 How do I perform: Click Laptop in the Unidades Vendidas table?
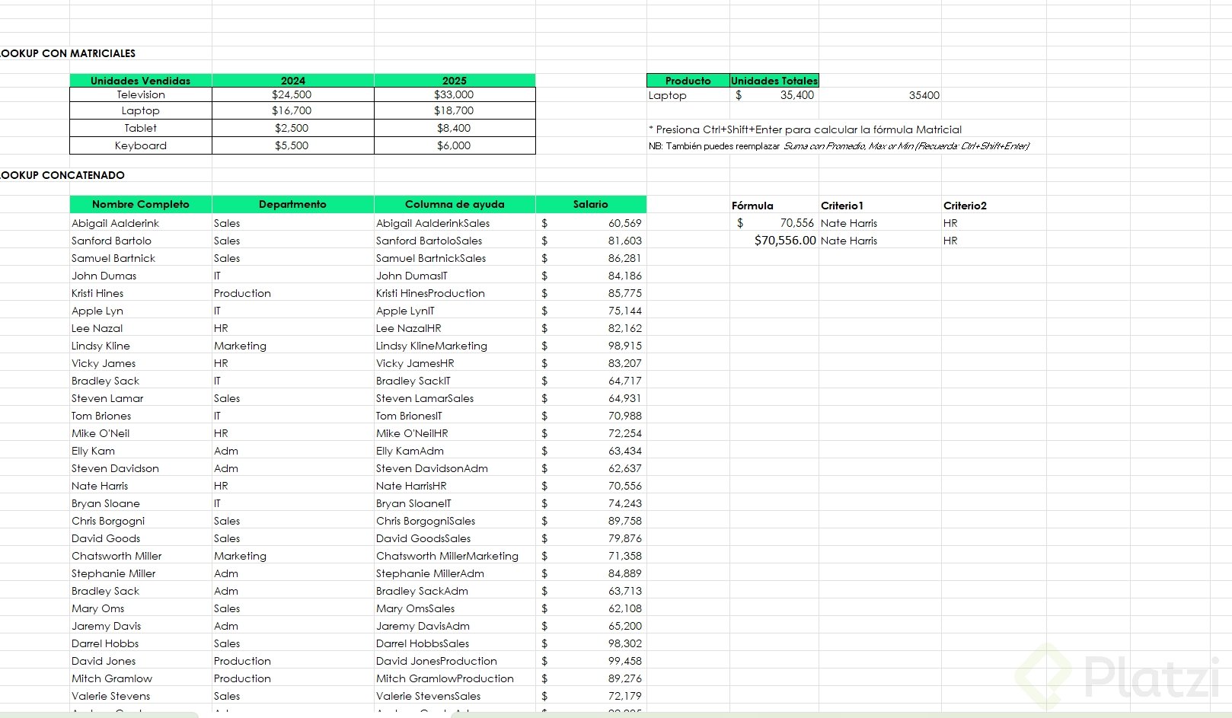point(141,110)
